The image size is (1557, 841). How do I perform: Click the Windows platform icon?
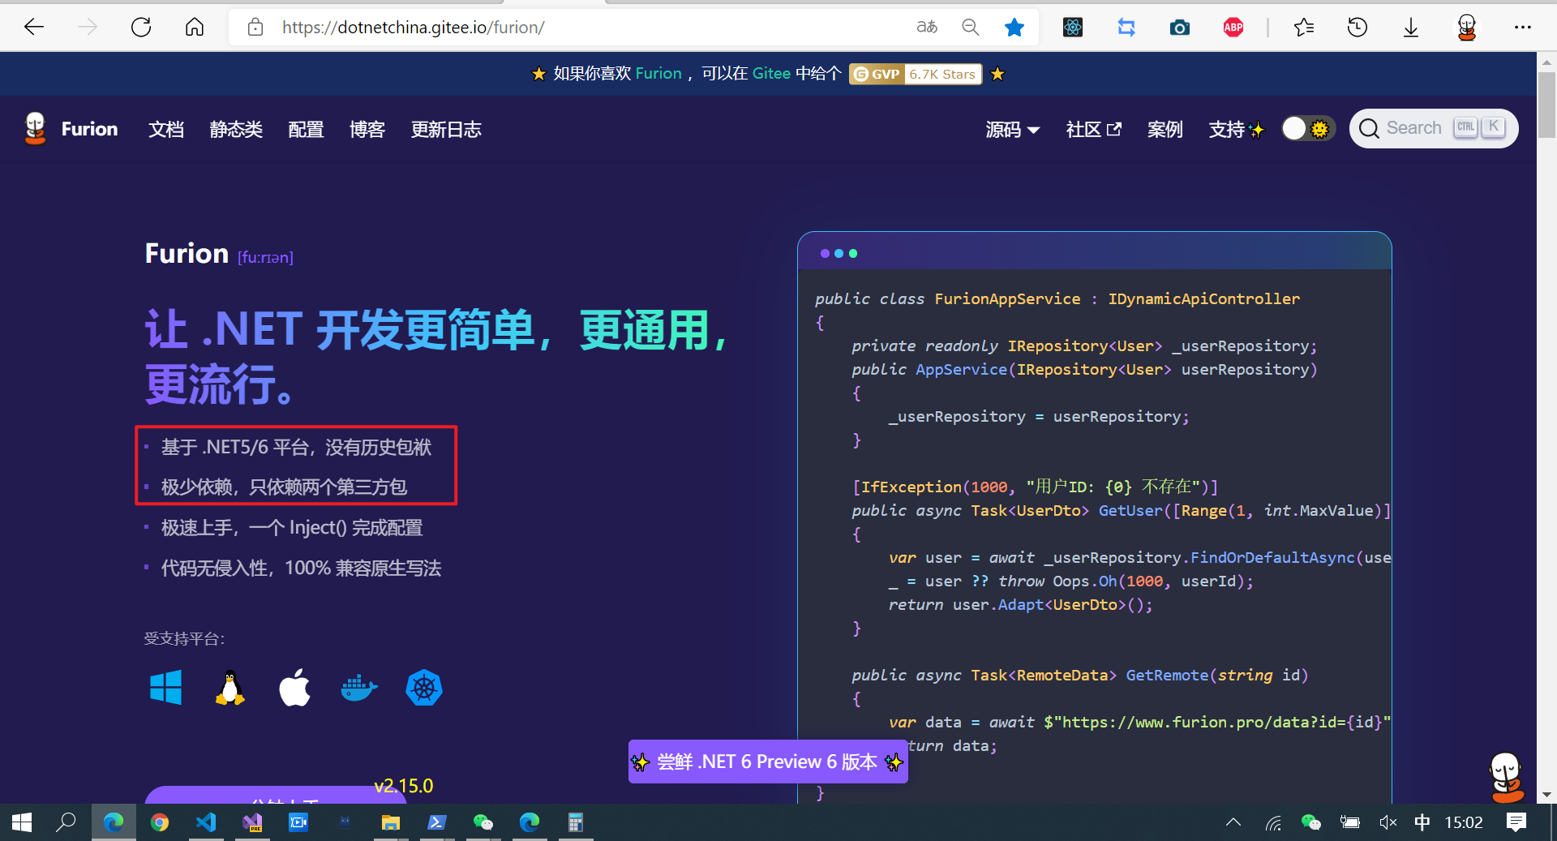(x=166, y=688)
